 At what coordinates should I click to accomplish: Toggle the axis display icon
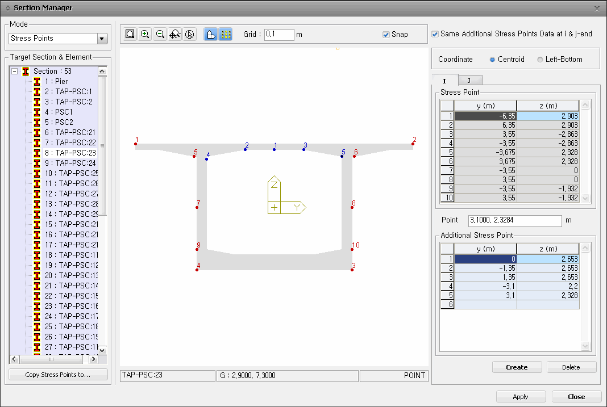click(211, 35)
